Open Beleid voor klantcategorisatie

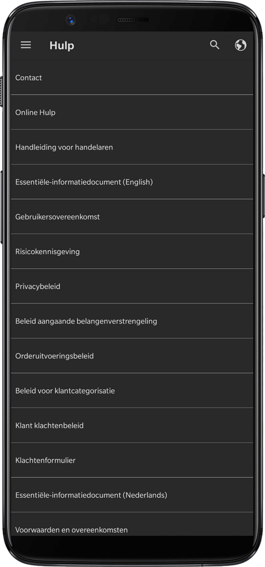click(65, 391)
